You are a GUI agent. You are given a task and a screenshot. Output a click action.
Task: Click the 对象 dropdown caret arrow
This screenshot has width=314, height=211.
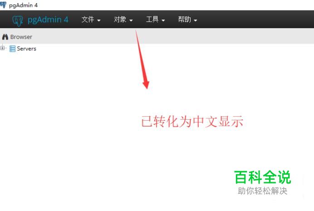point(131,20)
